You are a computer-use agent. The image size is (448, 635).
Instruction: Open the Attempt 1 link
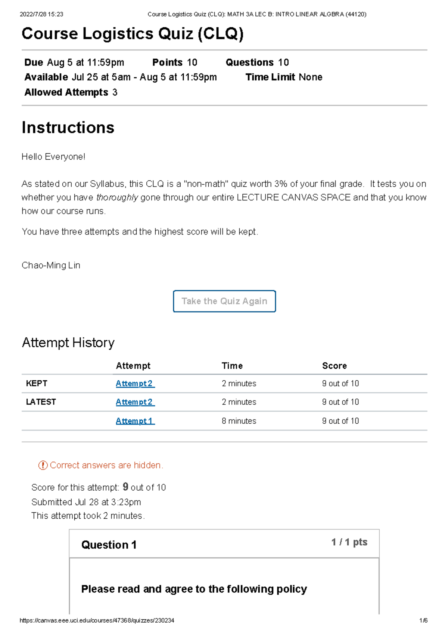click(x=134, y=421)
